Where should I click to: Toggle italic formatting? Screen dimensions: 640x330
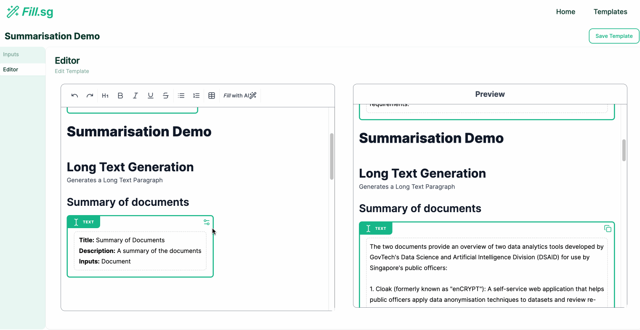[135, 96]
